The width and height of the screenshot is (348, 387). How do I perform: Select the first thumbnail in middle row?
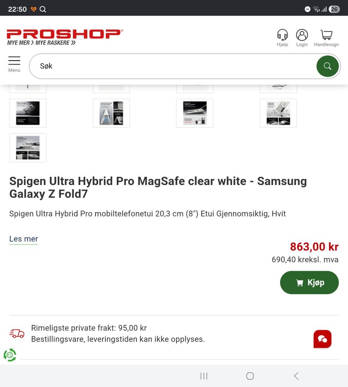coord(28,113)
